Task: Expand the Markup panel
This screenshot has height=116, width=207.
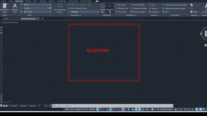Action: pos(195,15)
